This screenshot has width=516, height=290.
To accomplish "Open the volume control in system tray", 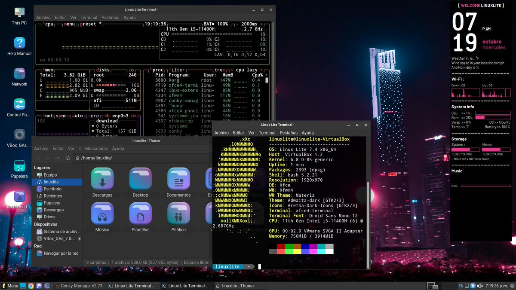I will [x=479, y=286].
